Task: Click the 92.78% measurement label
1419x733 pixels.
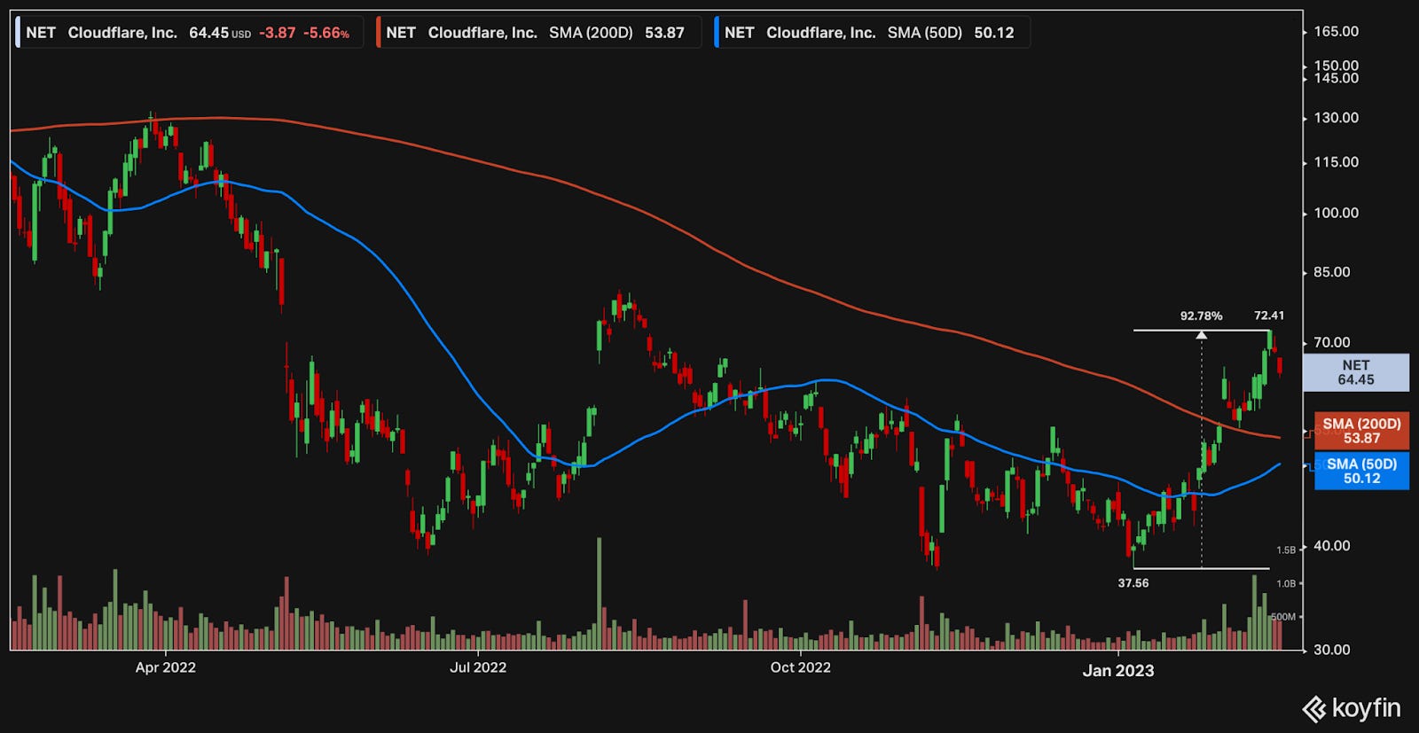Action: coord(1201,316)
